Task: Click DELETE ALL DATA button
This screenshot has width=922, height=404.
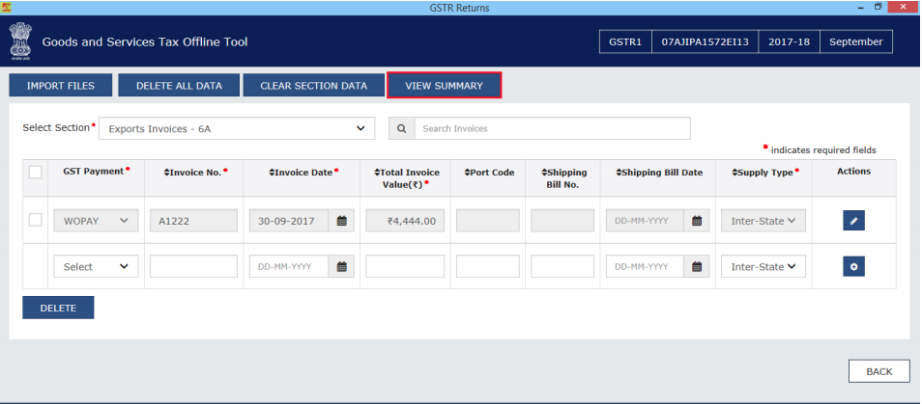Action: tap(179, 86)
